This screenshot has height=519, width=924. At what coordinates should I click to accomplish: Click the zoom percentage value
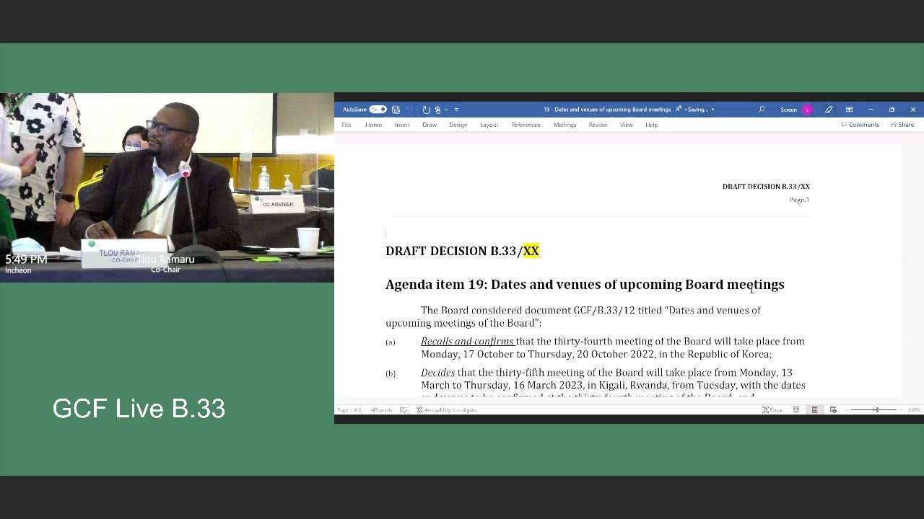[x=914, y=409]
